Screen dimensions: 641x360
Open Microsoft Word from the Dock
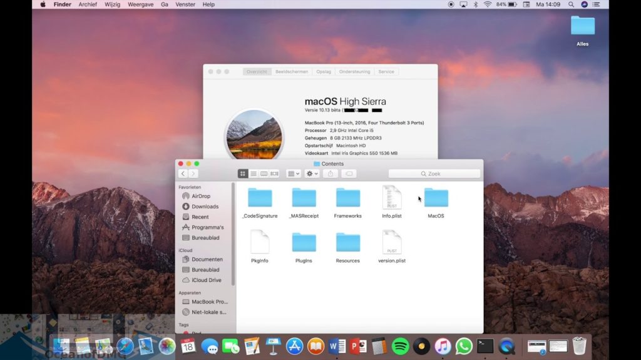tap(337, 346)
